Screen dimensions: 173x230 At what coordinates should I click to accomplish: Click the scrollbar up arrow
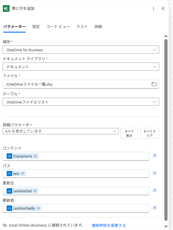[166, 36]
